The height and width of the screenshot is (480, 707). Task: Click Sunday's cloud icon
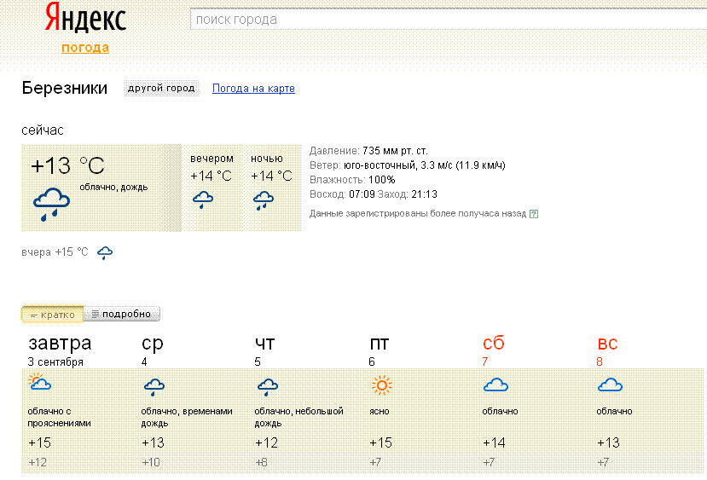coord(609,386)
